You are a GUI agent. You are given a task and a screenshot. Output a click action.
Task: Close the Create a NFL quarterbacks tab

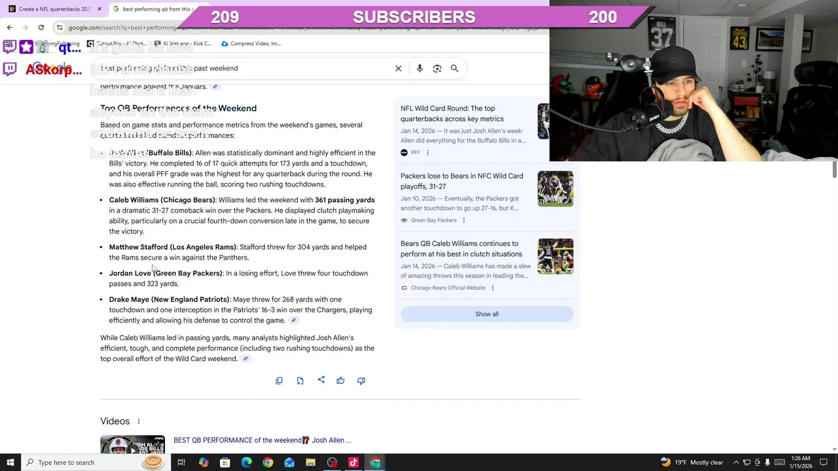click(x=100, y=9)
